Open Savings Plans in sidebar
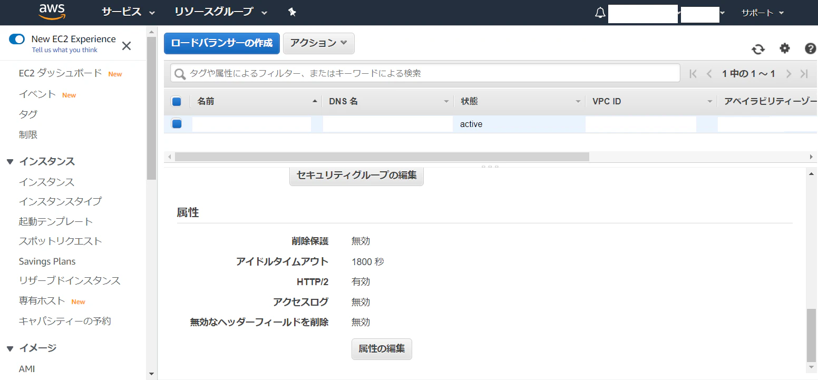818x380 pixels. [x=47, y=261]
